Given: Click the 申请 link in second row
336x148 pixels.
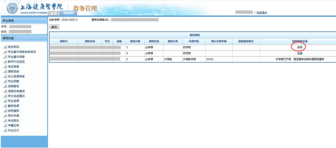Looking at the screenshot, I should (x=299, y=53).
